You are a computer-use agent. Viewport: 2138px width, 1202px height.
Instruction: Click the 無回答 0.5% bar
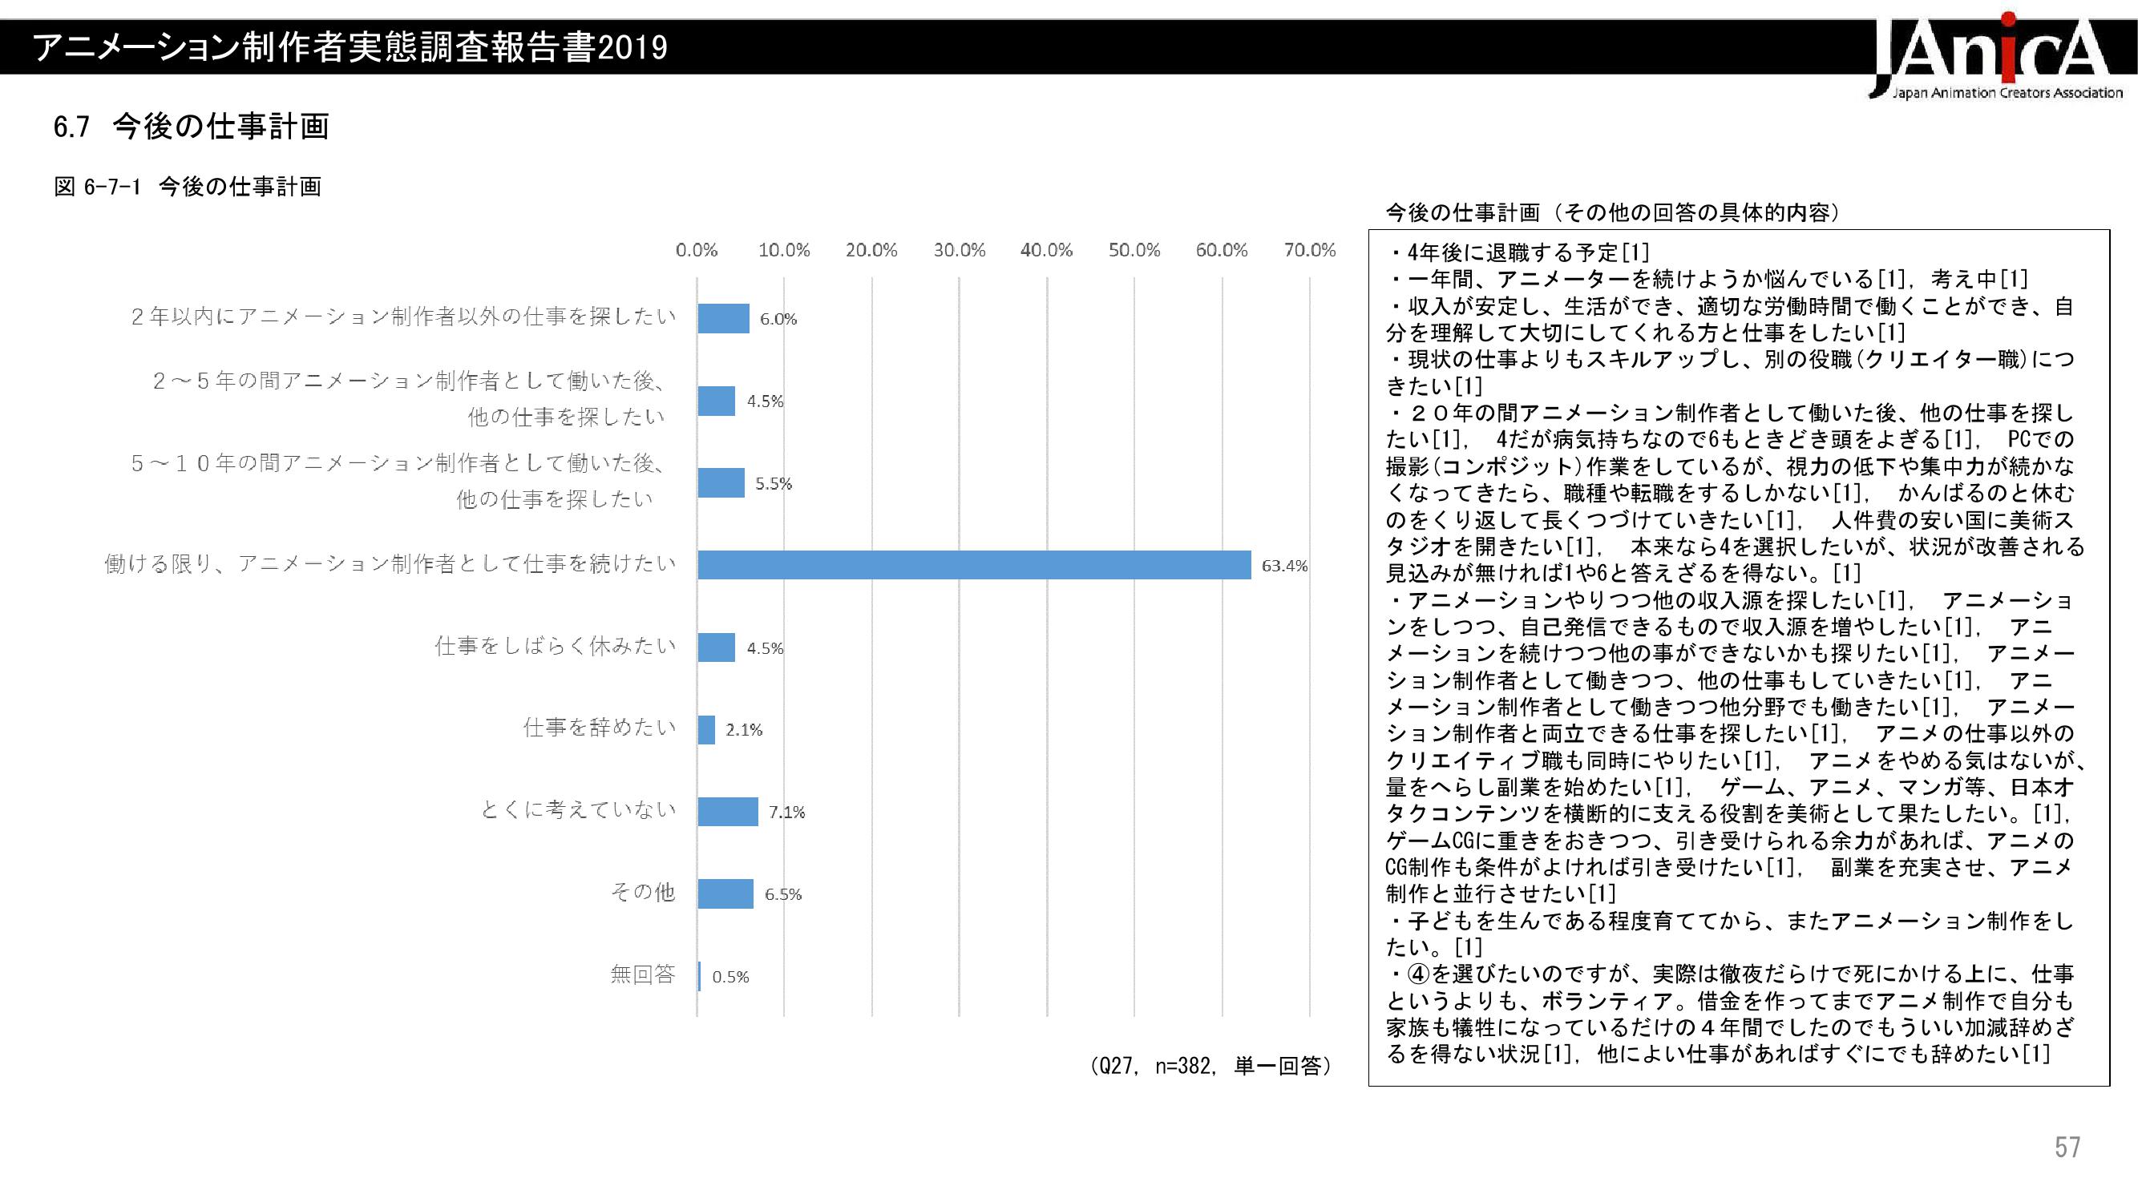699,975
